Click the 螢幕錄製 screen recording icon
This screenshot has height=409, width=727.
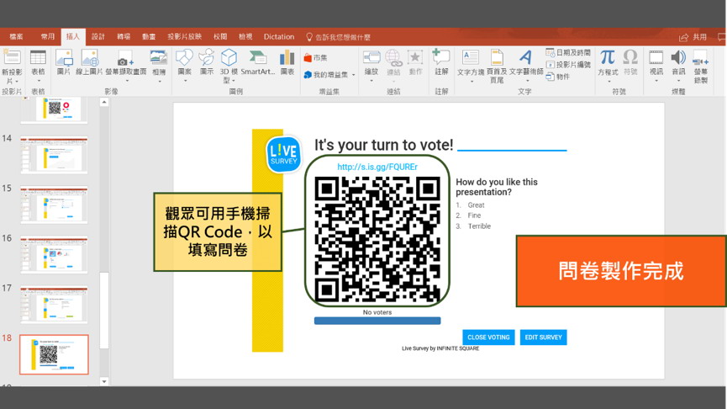pyautogui.click(x=701, y=59)
